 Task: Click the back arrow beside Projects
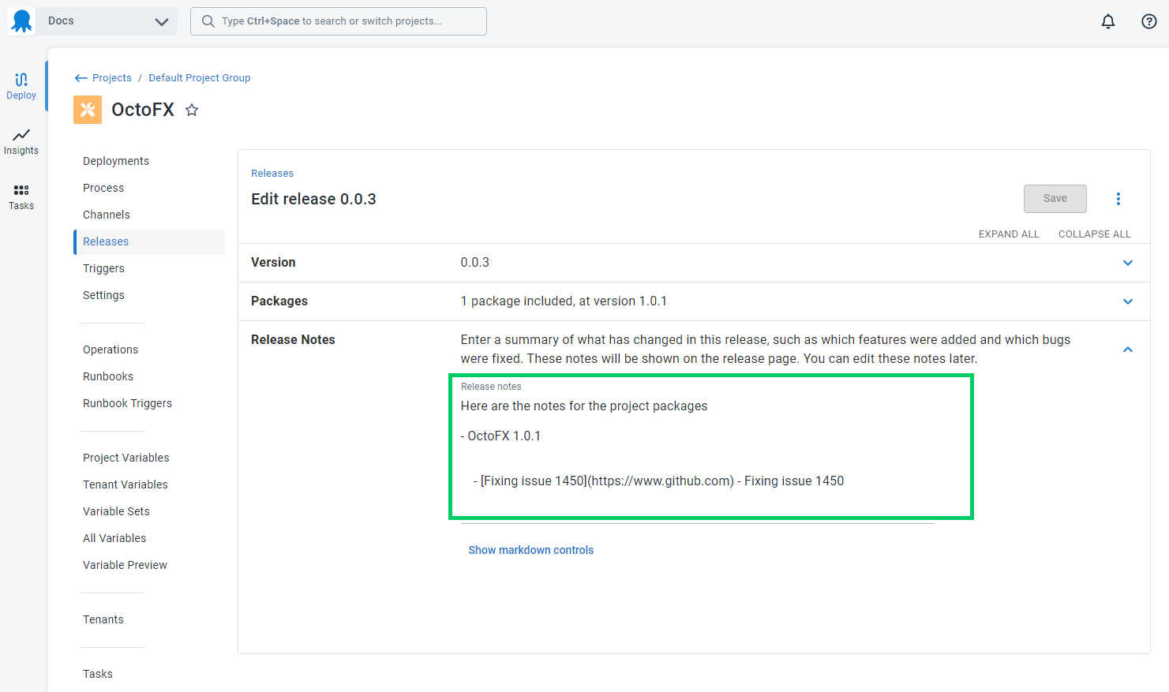coord(81,78)
